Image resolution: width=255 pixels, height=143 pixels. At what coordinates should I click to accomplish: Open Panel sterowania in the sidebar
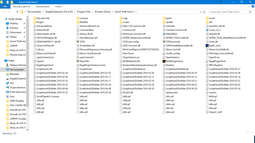pos(18,92)
